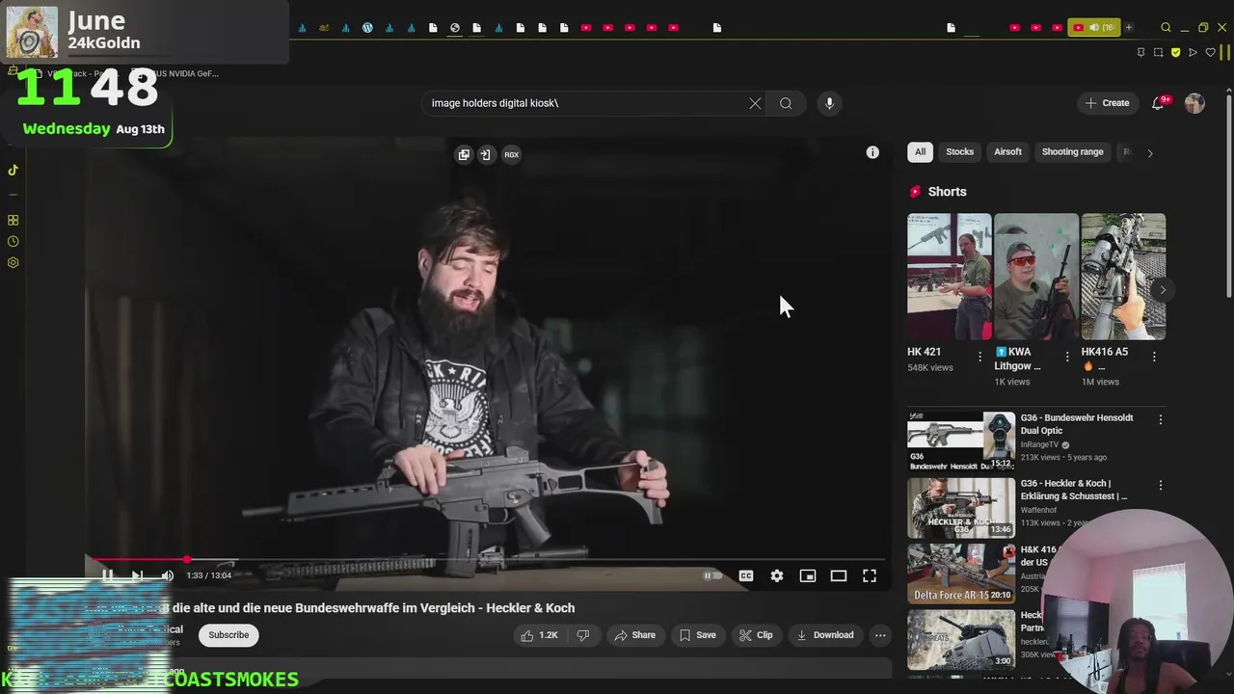Open the grid workspaces icon in the browser sidebar
The width and height of the screenshot is (1234, 694).
(13, 220)
